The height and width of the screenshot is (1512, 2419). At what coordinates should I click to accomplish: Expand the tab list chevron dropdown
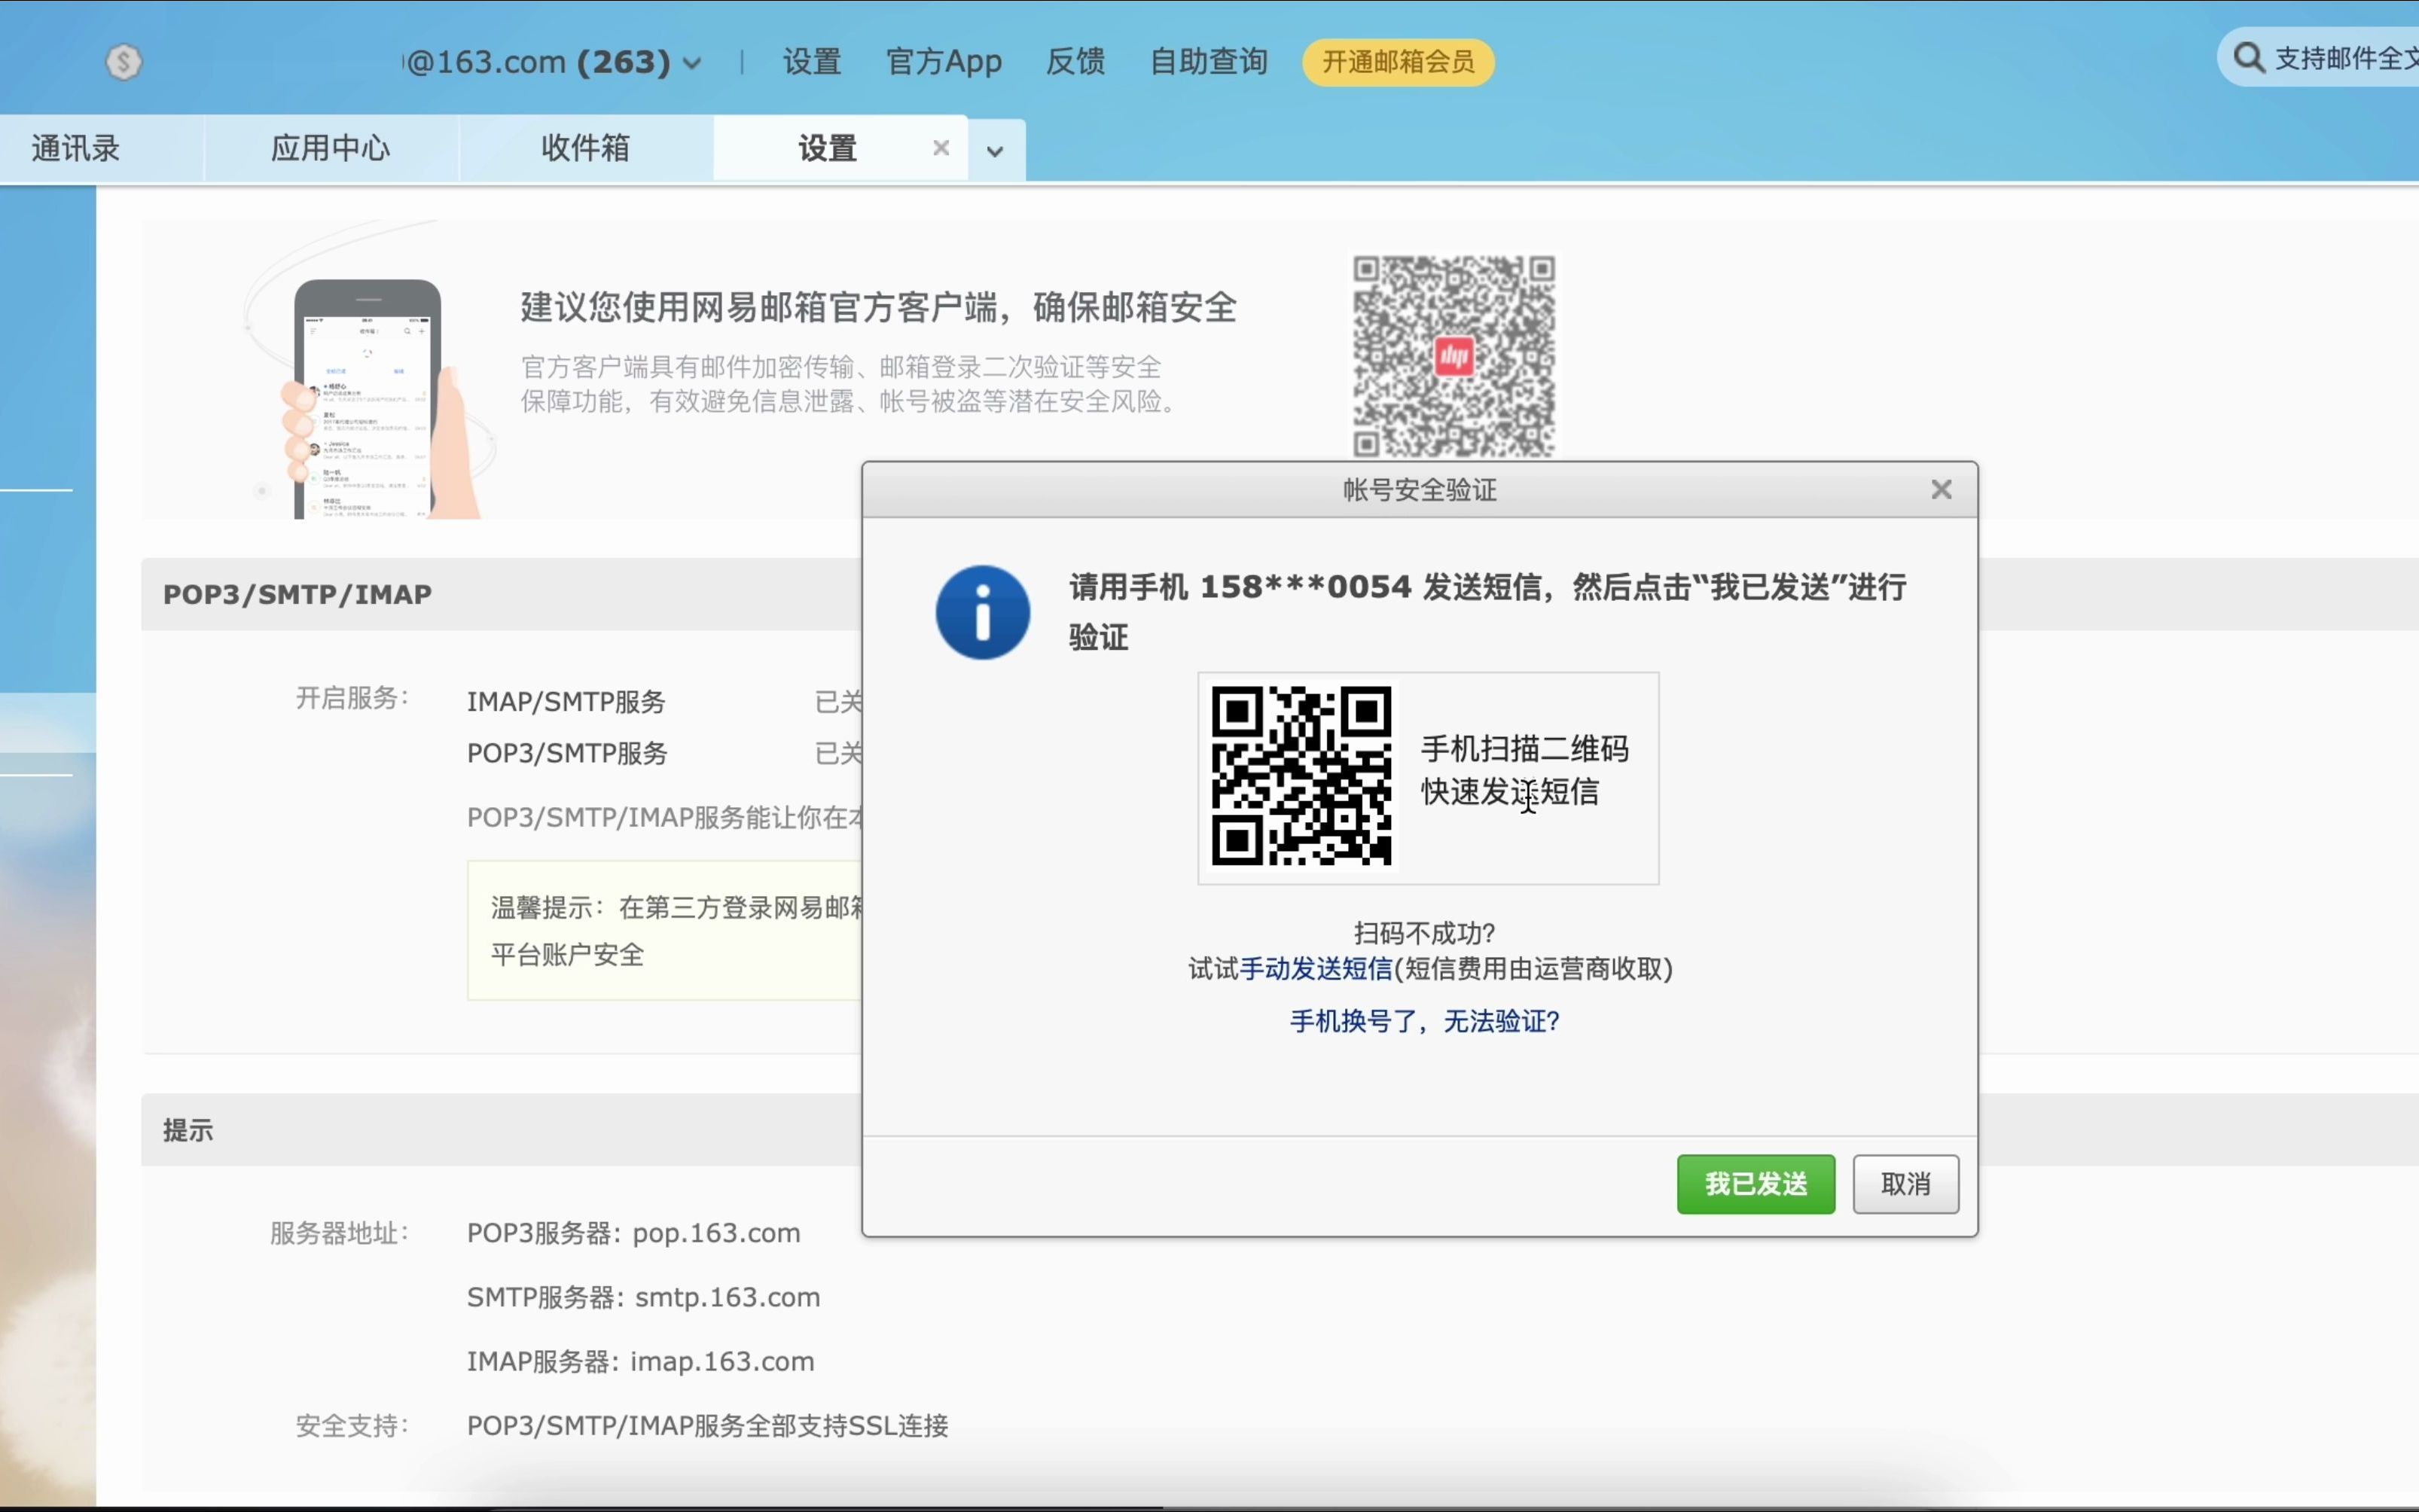point(994,151)
